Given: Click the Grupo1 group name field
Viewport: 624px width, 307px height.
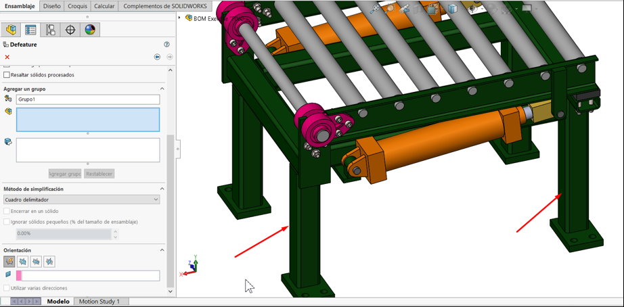Looking at the screenshot, I should tap(88, 99).
